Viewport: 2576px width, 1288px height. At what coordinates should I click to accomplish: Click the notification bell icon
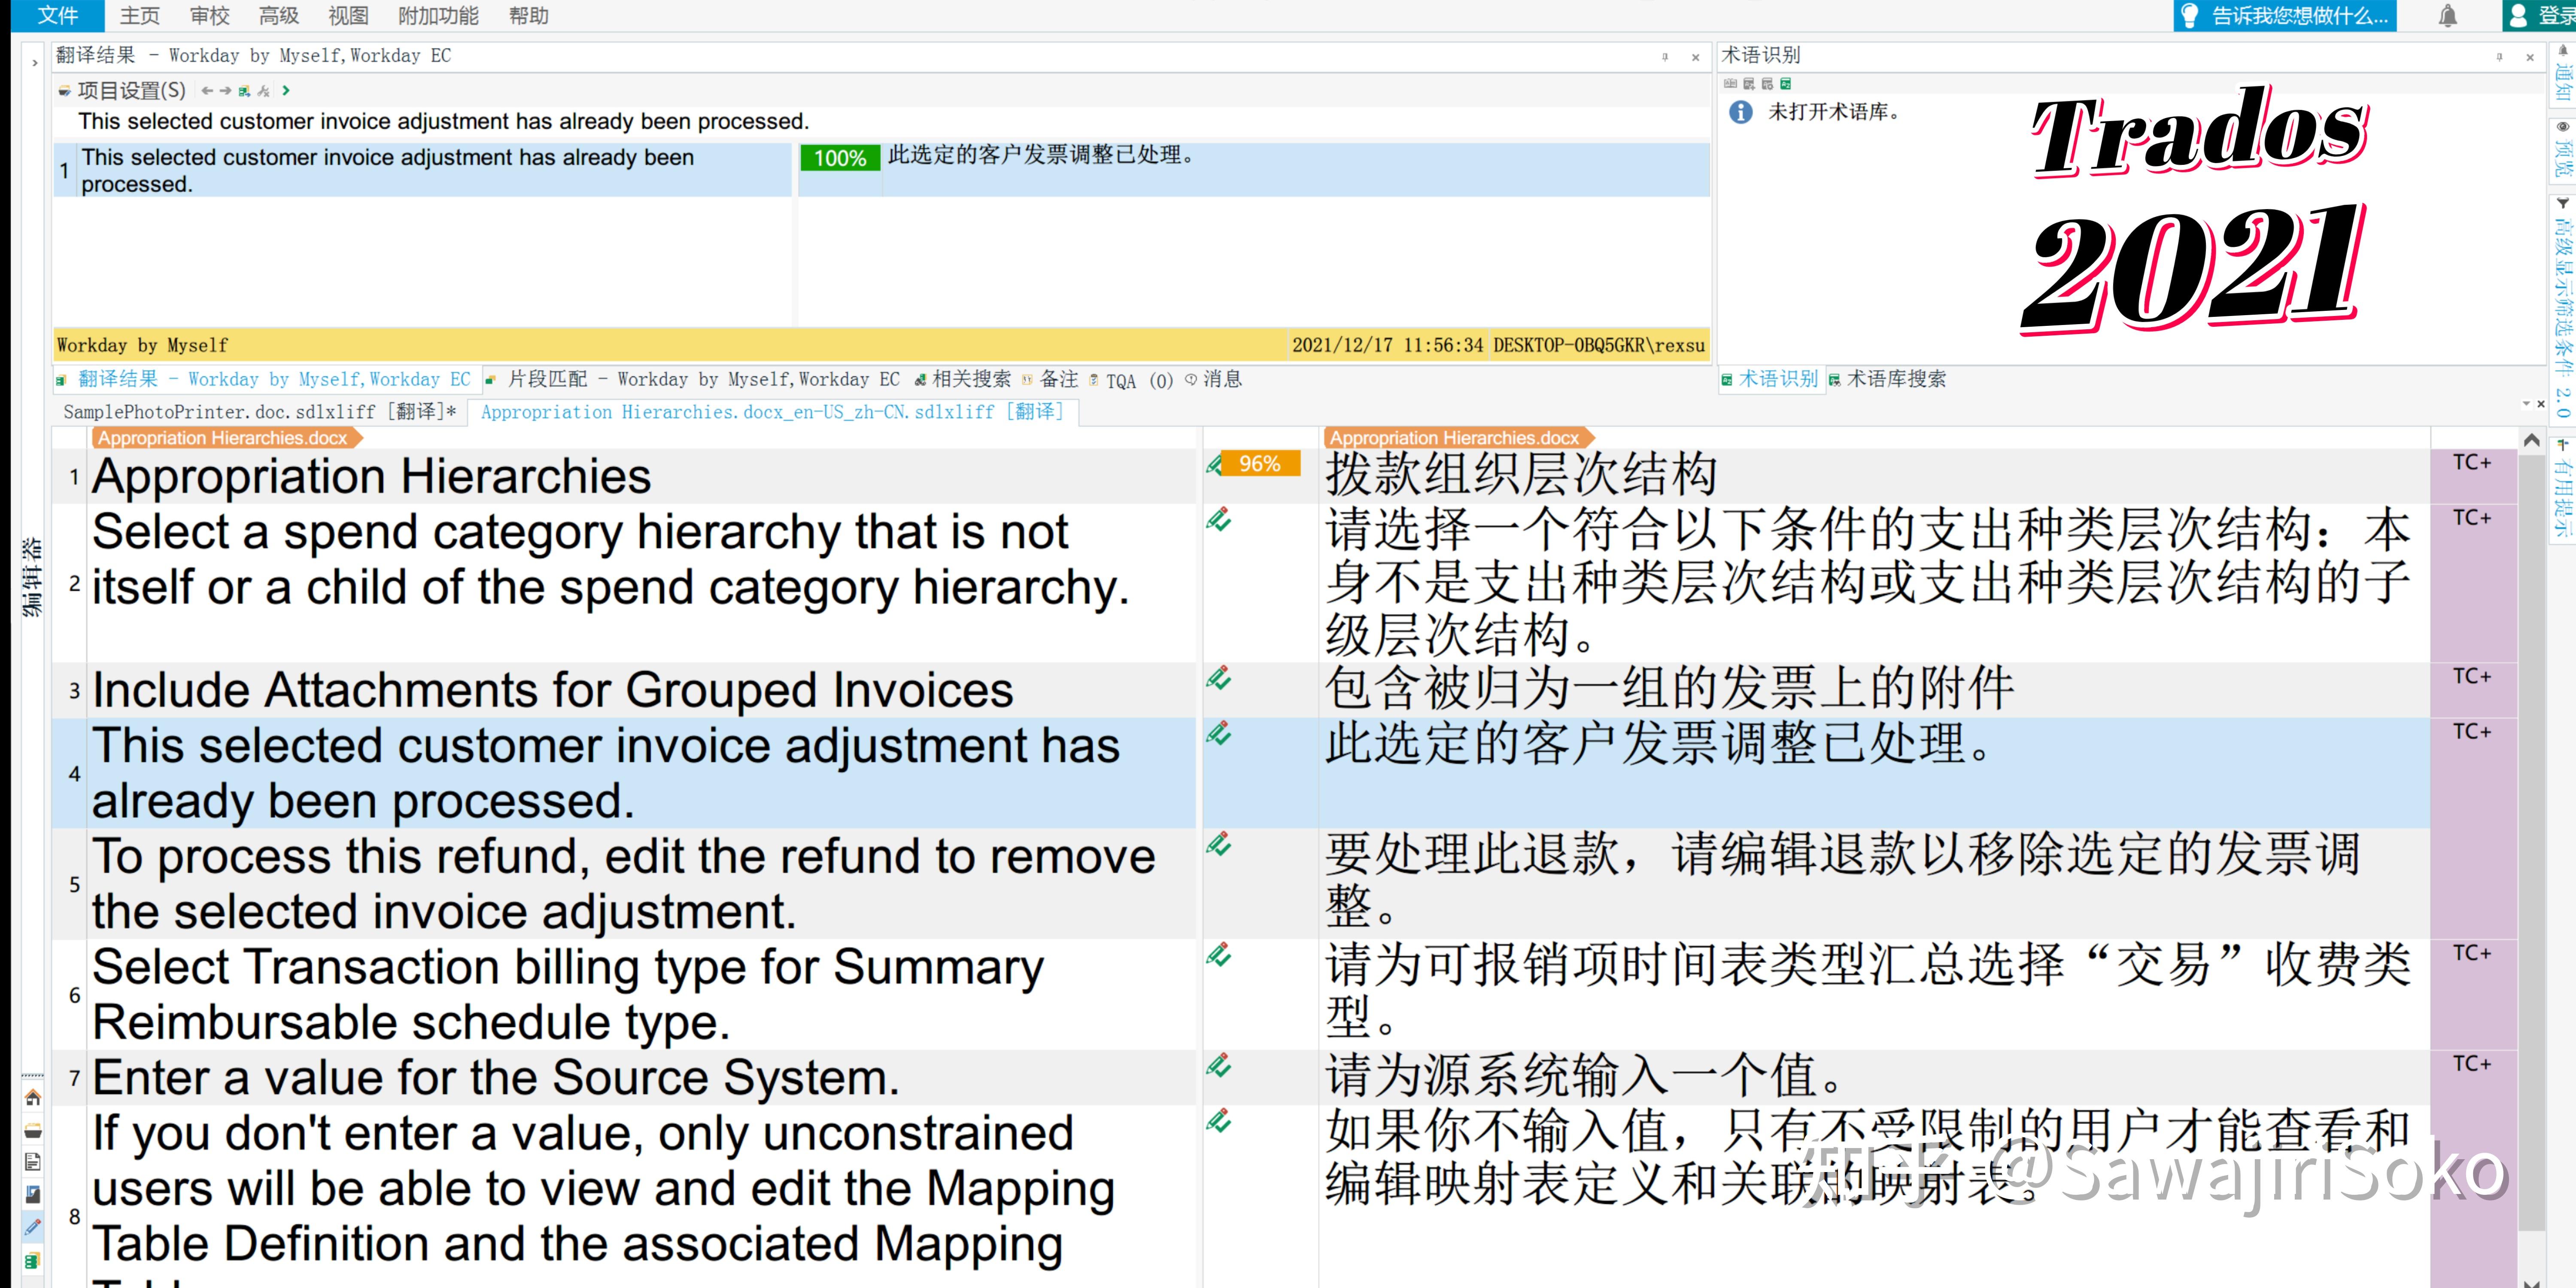[2448, 16]
